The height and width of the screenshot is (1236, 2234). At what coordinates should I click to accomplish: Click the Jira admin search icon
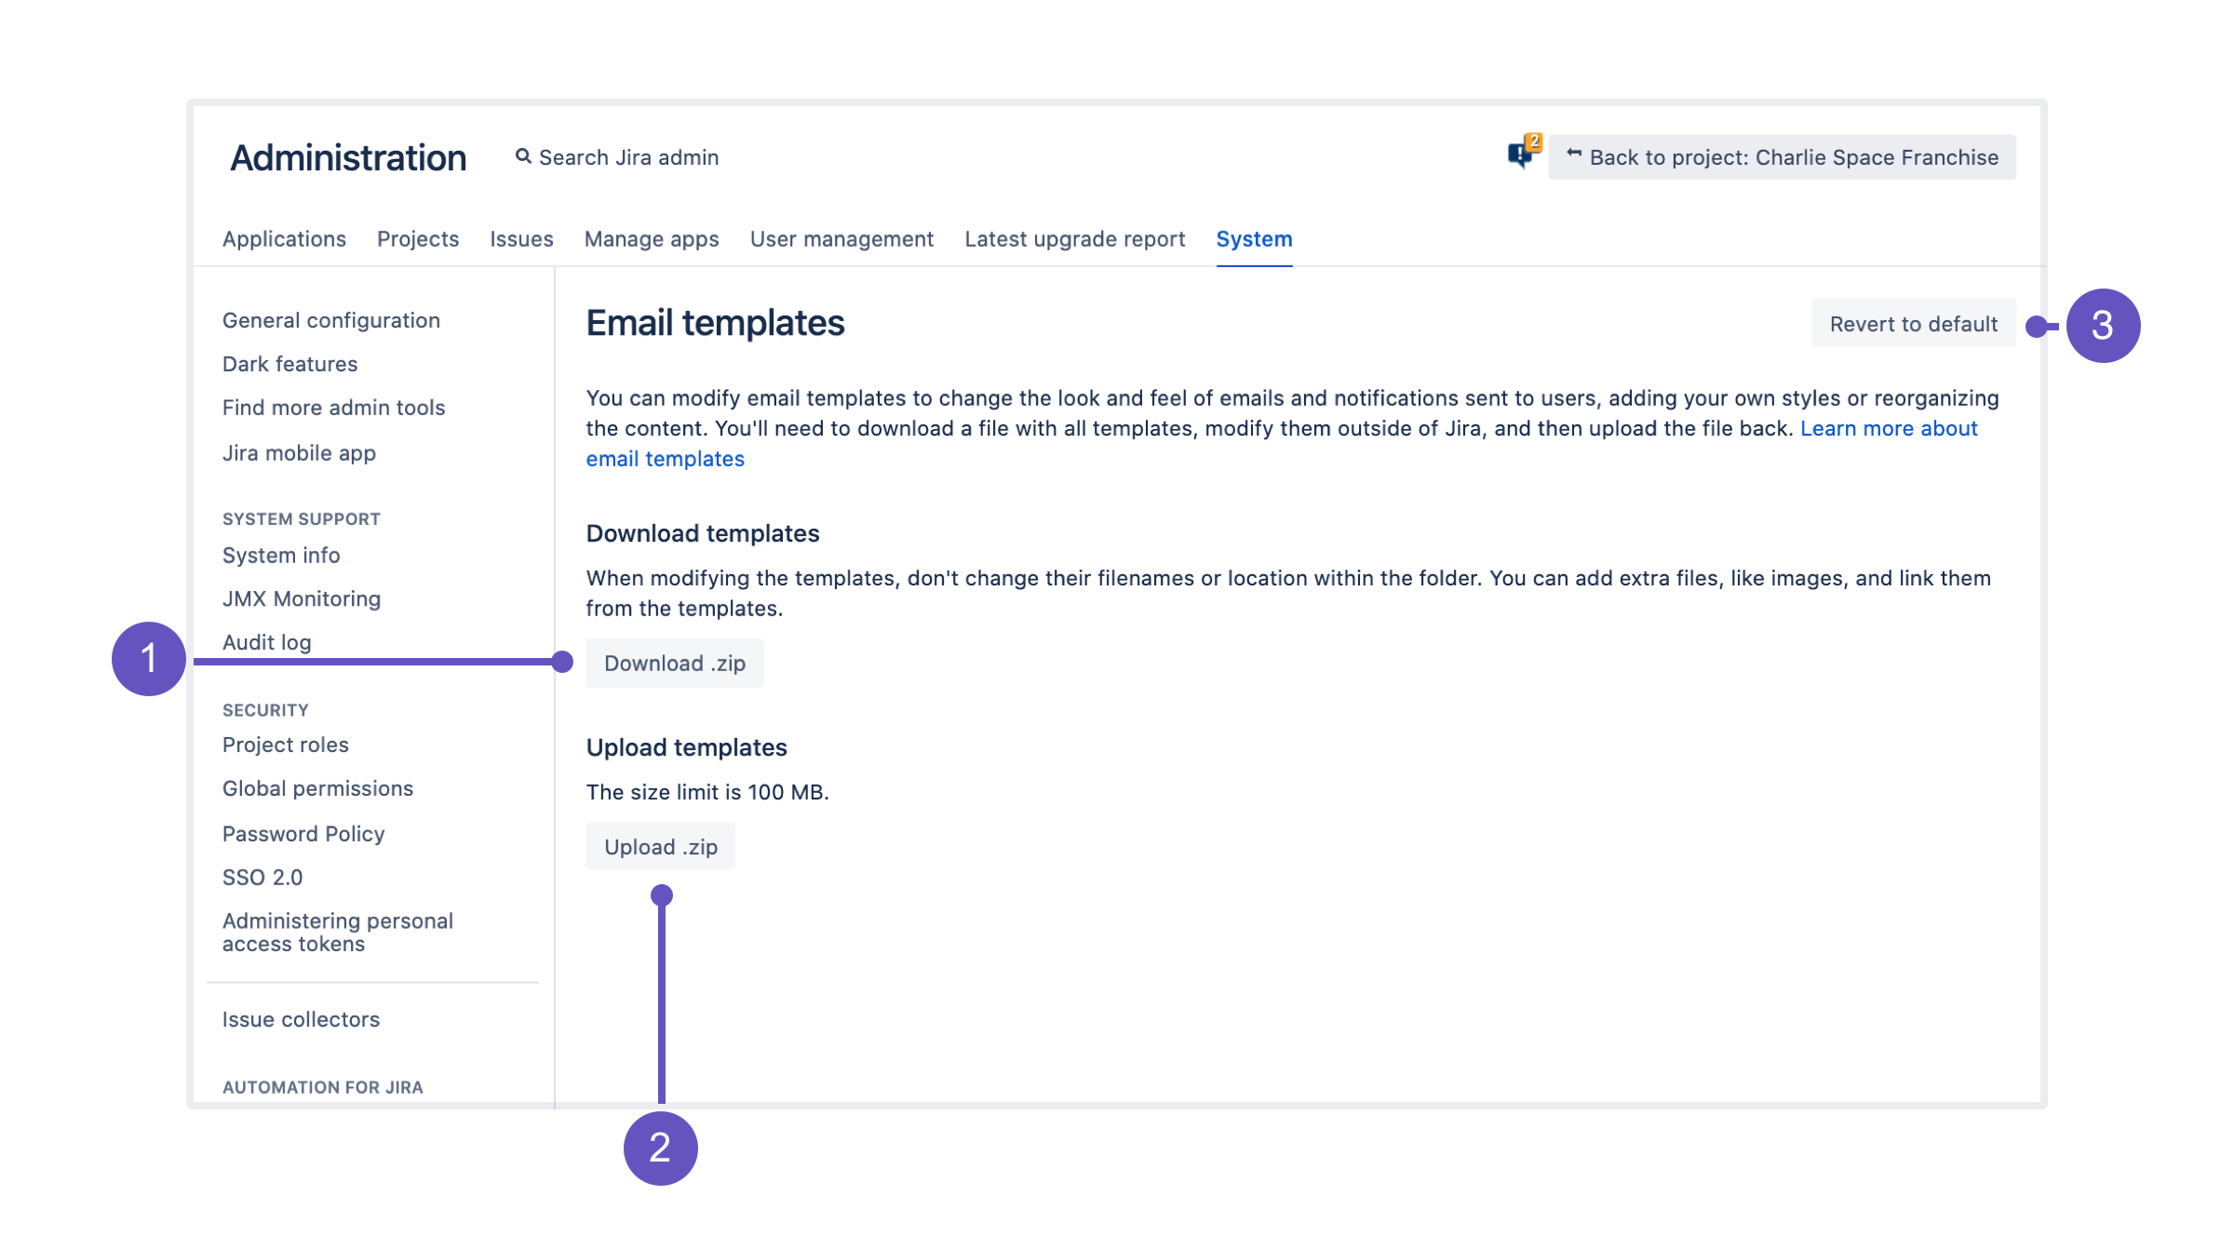[525, 156]
